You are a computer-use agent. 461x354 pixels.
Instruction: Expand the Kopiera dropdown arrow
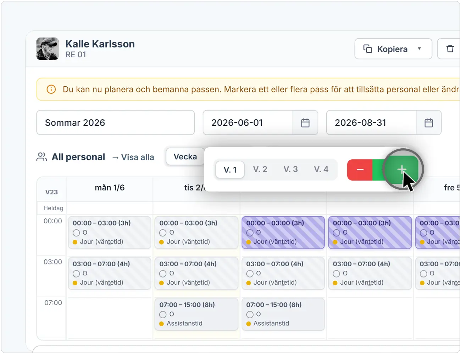coord(419,49)
